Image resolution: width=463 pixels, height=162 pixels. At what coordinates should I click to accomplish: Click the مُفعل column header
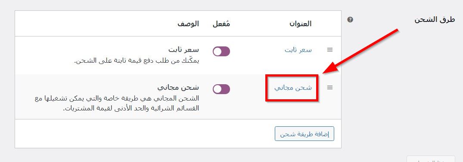221,24
